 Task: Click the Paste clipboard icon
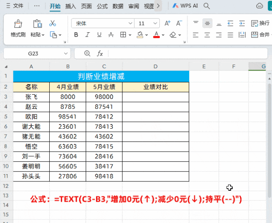[x=37, y=24]
